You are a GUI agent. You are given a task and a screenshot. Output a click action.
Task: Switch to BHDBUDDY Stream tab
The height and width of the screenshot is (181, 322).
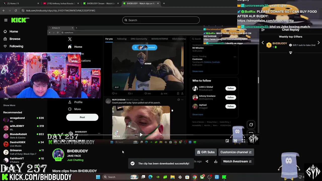[101, 3]
